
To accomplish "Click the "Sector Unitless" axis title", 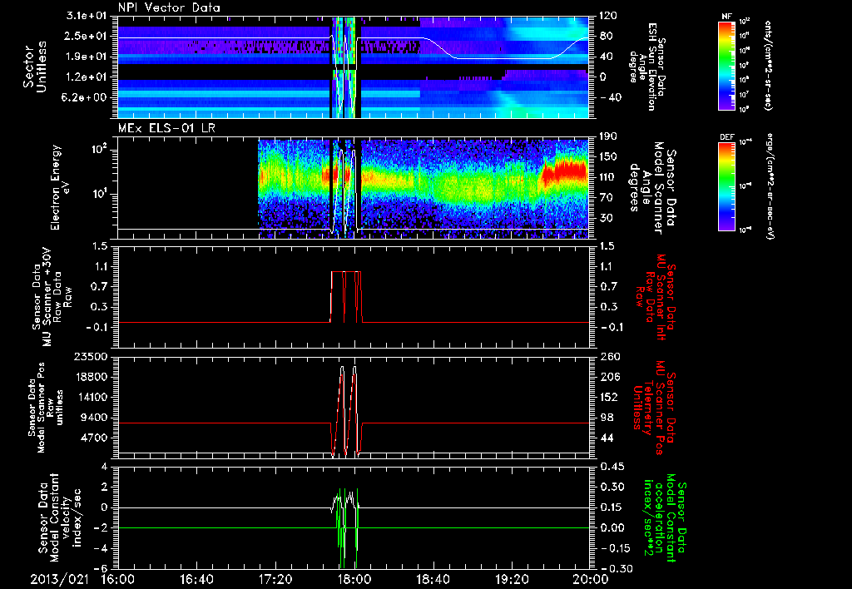I will pyautogui.click(x=35, y=67).
